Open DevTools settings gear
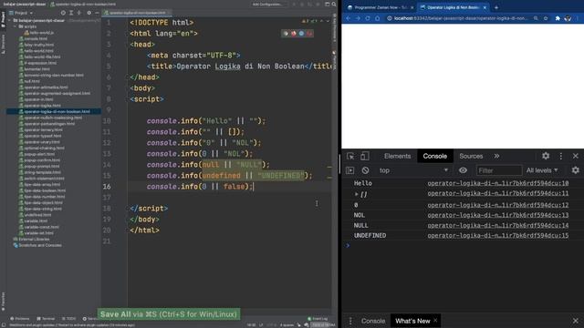Image resolution: width=584 pixels, height=328 pixels. (x=546, y=156)
